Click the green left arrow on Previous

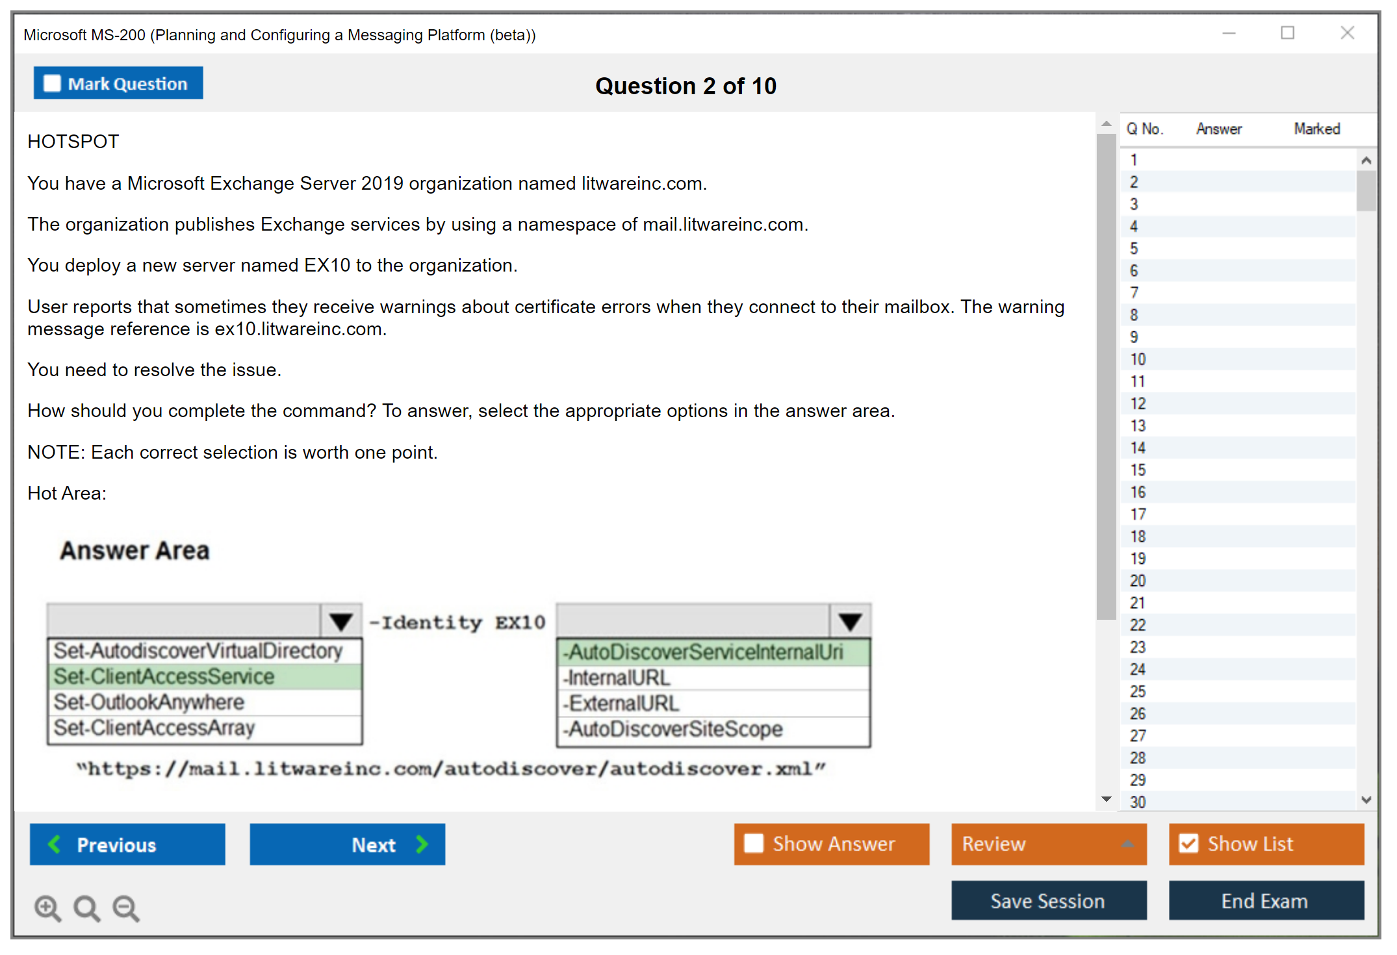(55, 845)
